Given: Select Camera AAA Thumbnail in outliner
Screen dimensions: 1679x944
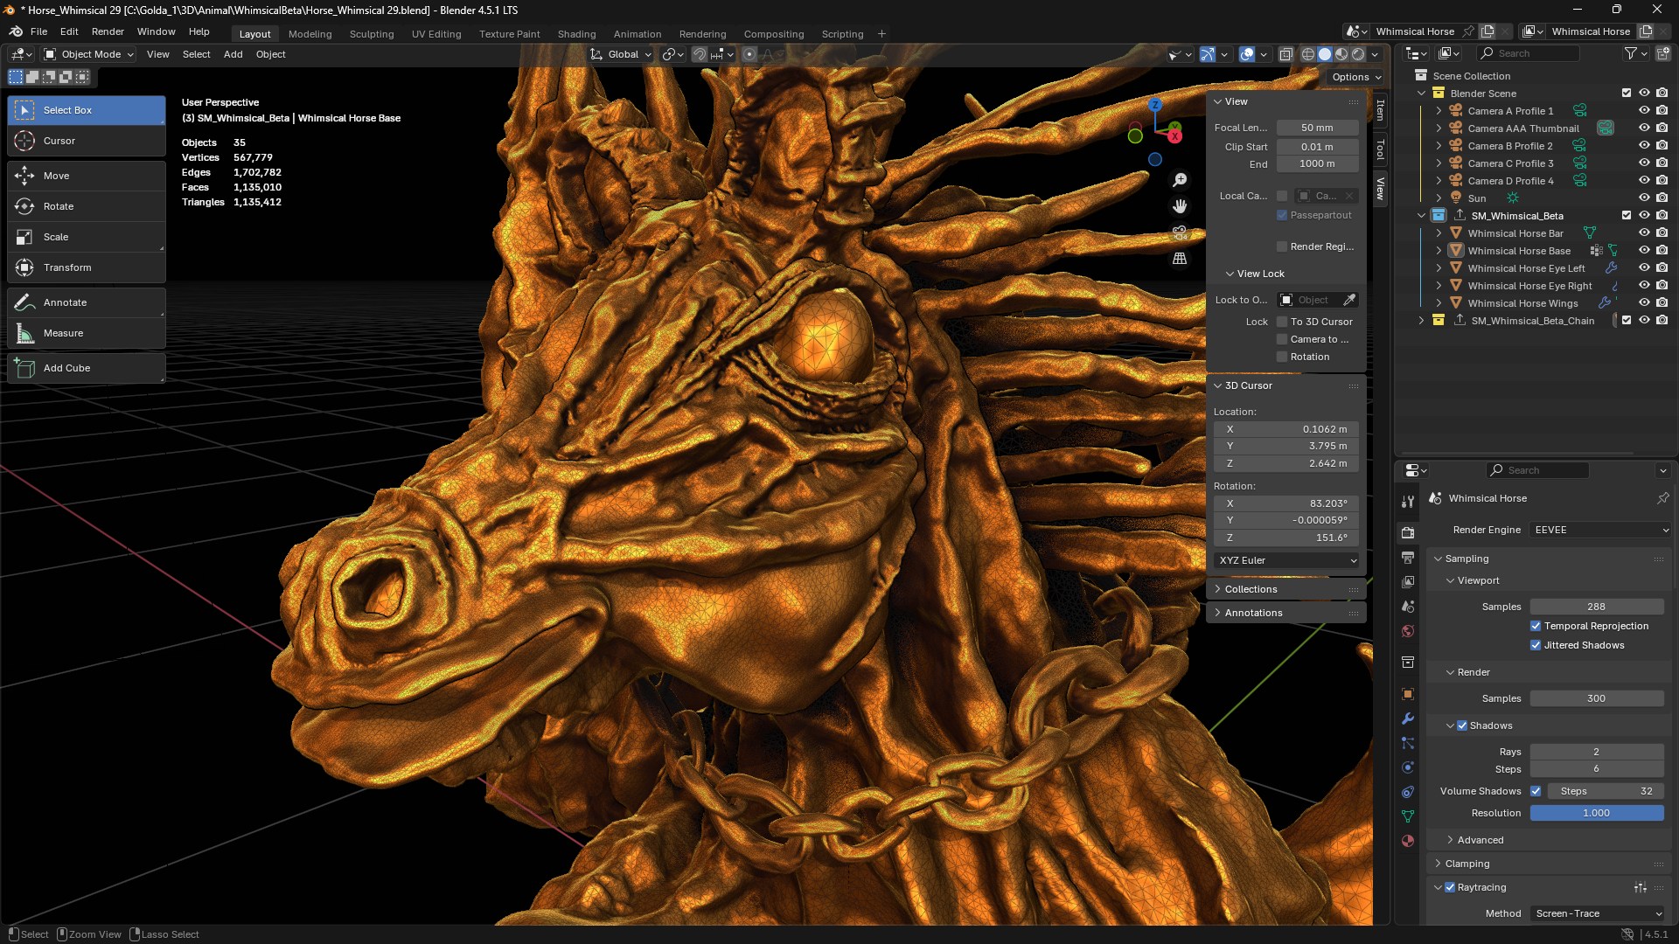Looking at the screenshot, I should (1522, 128).
